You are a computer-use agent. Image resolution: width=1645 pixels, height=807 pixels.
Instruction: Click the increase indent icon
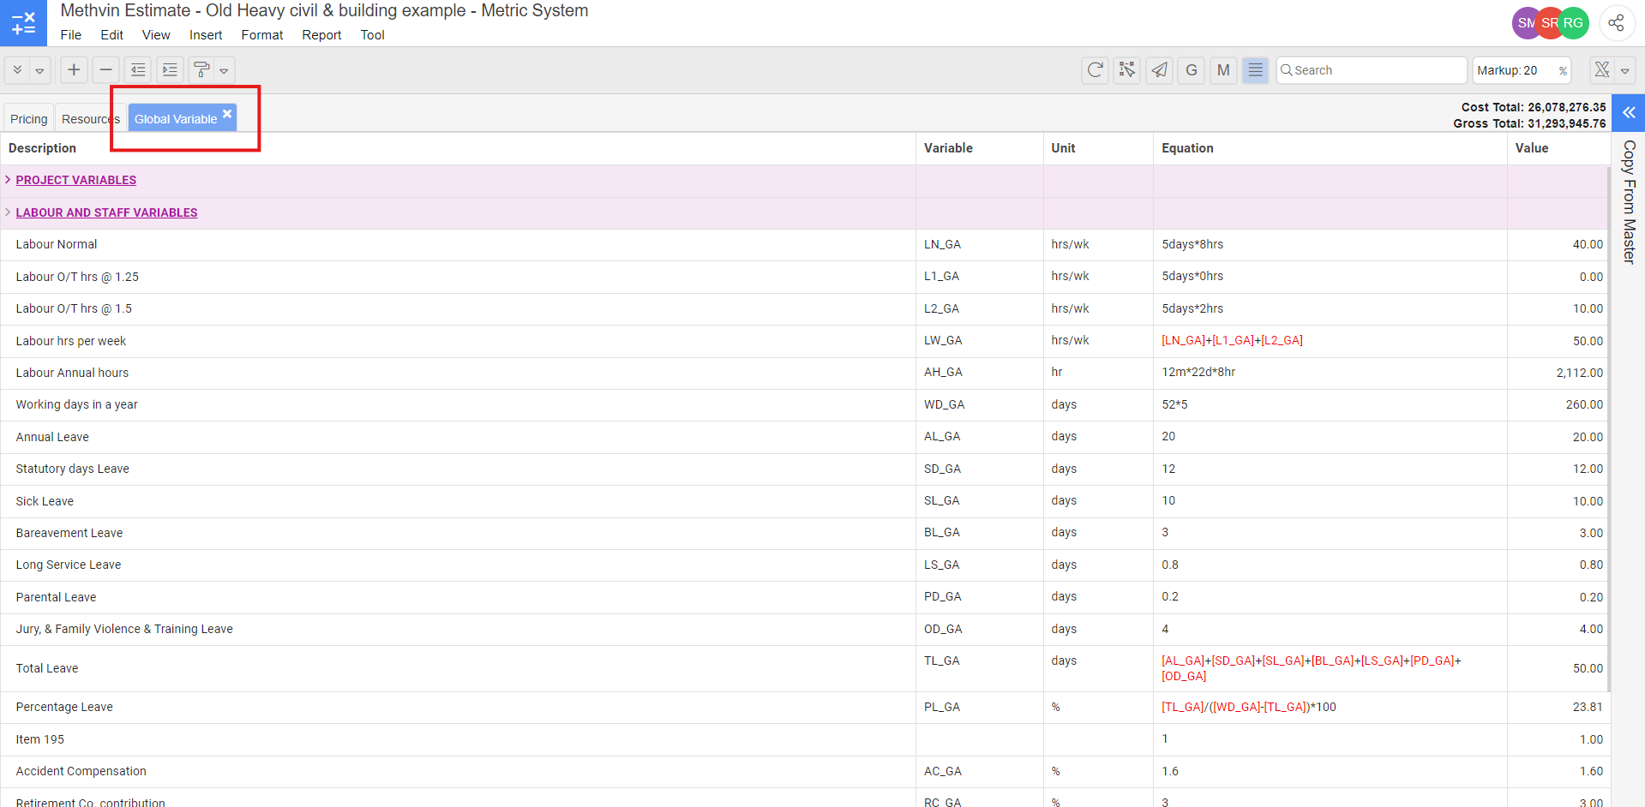pyautogui.click(x=170, y=70)
